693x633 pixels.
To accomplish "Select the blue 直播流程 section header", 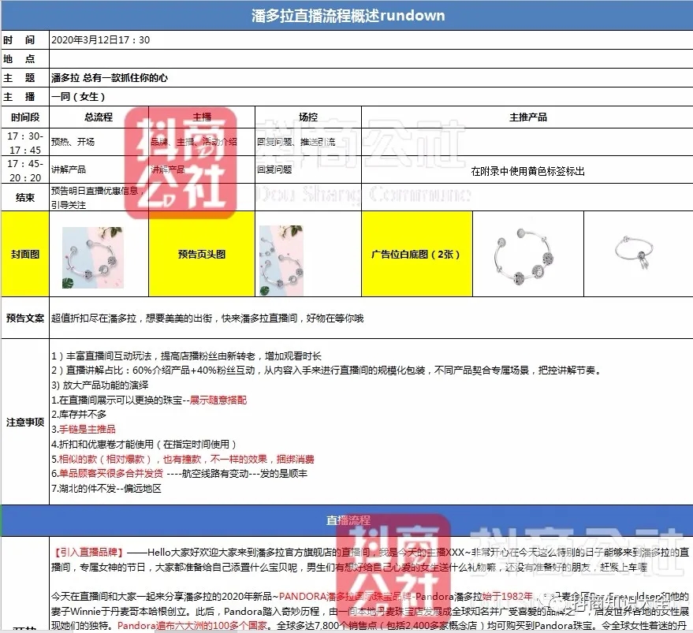I will pyautogui.click(x=347, y=520).
